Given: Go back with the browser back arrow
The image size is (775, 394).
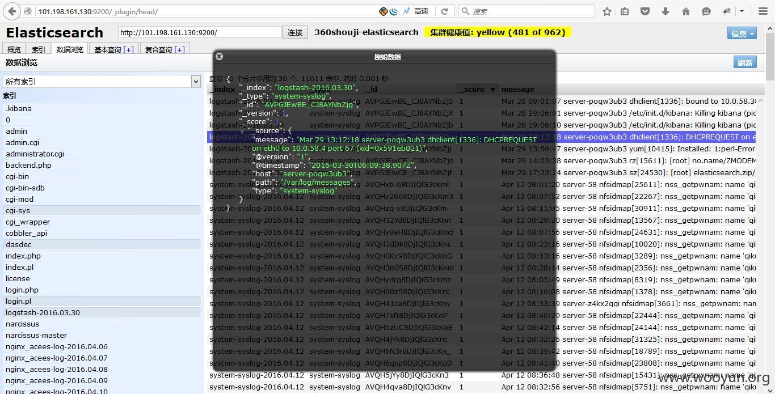Looking at the screenshot, I should coord(11,11).
